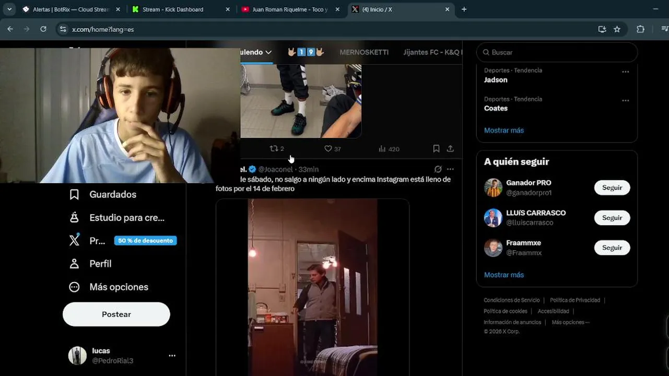This screenshot has height=376, width=669.
Task: Open new browser tab with plus
Action: 464,9
